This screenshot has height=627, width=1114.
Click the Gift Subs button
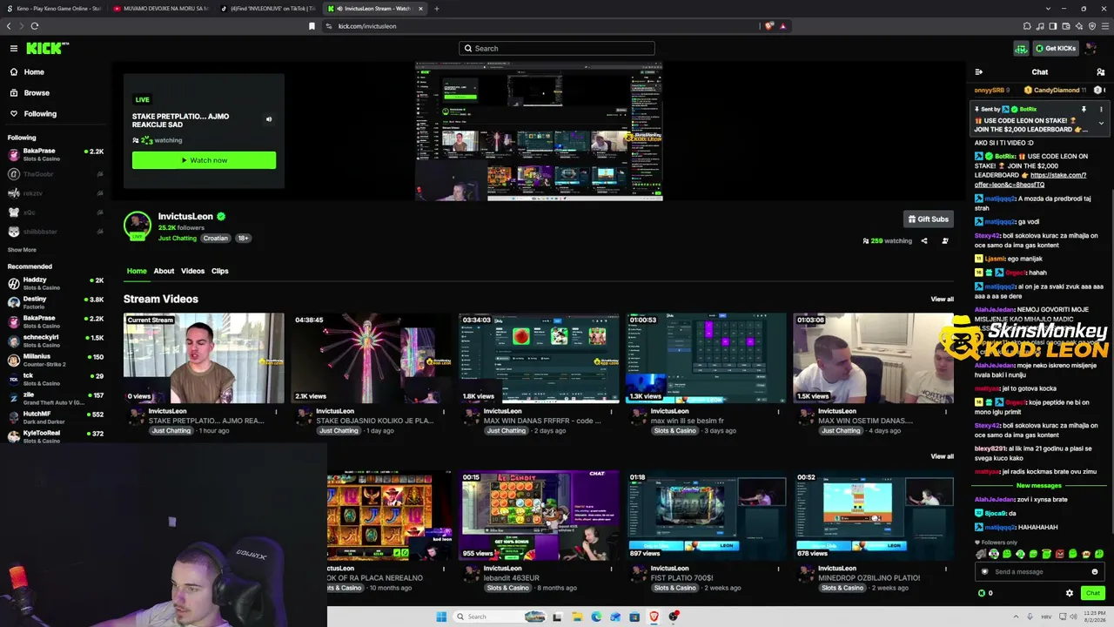click(928, 219)
